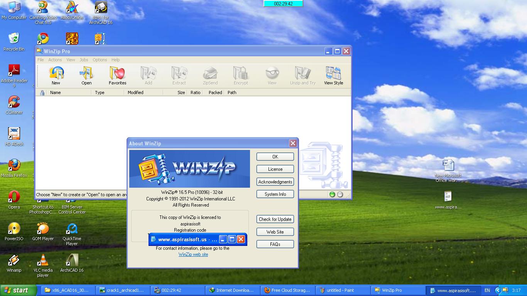Open the Options menu in WinZip
527x296 pixels.
pyautogui.click(x=100, y=60)
